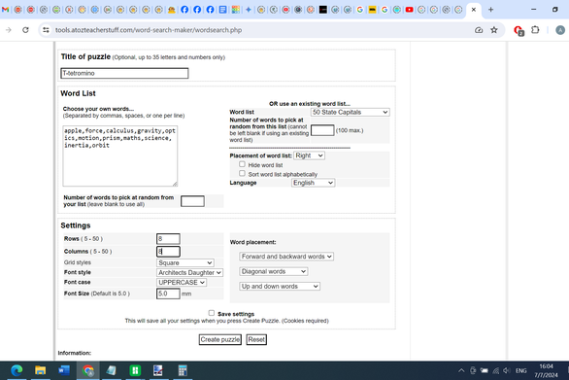The image size is (569, 380).
Task: Click the random words from your list field
Action: 192,201
